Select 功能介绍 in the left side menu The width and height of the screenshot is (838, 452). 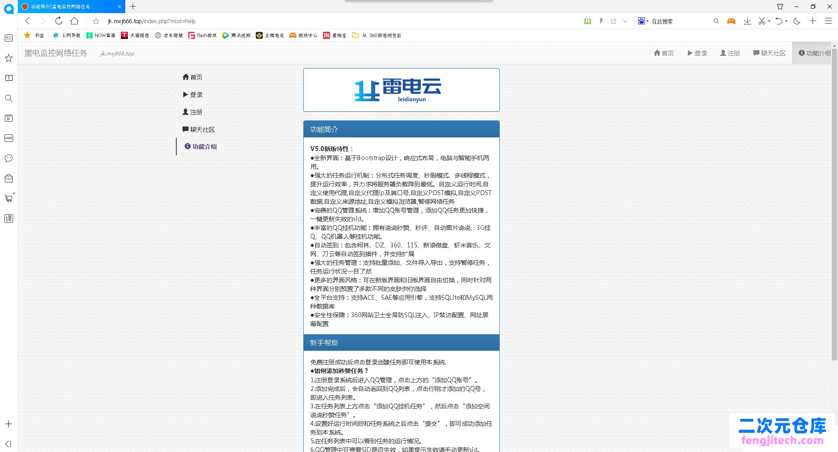point(201,147)
